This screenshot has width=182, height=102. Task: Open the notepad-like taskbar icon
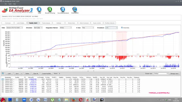tap(17, 100)
